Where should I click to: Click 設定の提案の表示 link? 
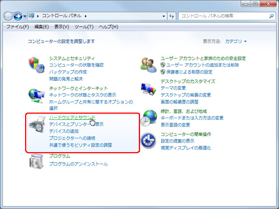(177, 141)
